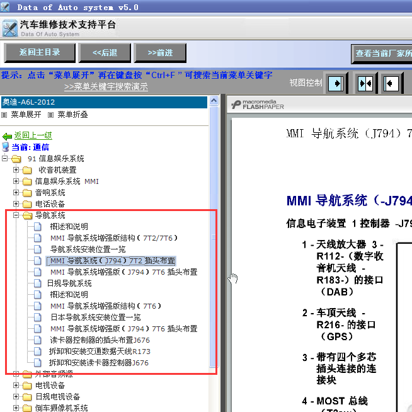Select MMI 导航系统(J794)7T2 插头布置

(x=111, y=261)
